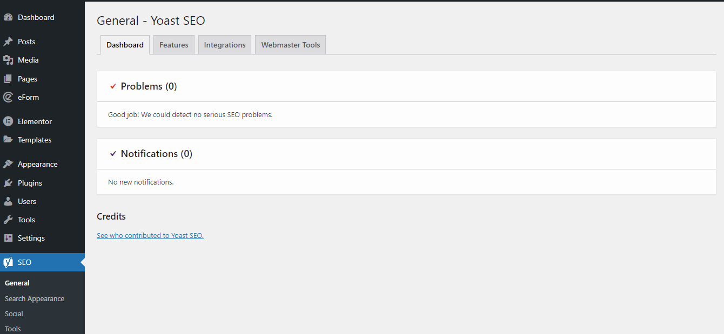This screenshot has width=724, height=334.
Task: Open the Posts menu label
Action: coord(26,42)
